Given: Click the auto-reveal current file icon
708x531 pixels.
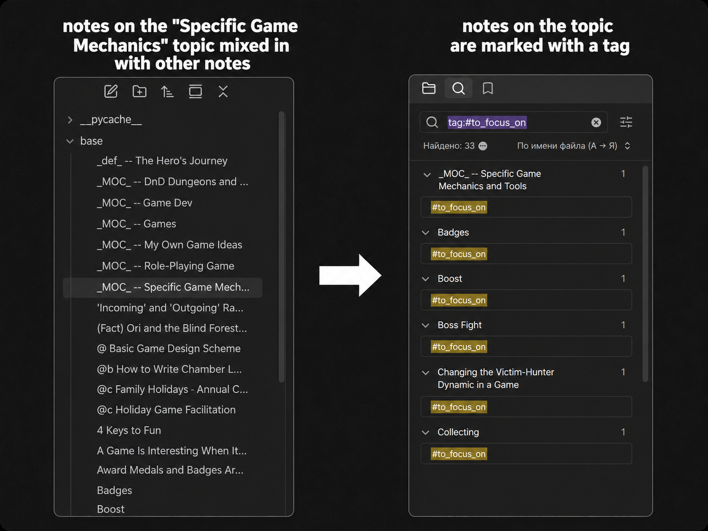Looking at the screenshot, I should point(196,91).
